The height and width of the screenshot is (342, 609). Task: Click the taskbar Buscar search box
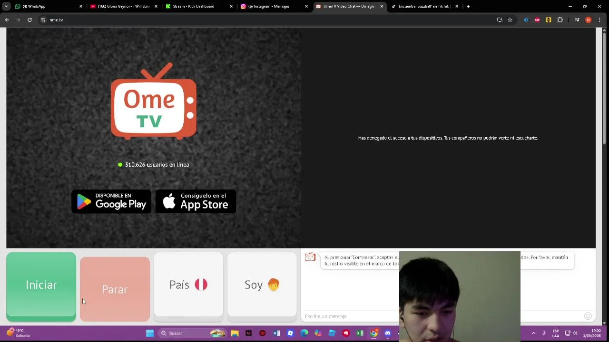(x=193, y=333)
